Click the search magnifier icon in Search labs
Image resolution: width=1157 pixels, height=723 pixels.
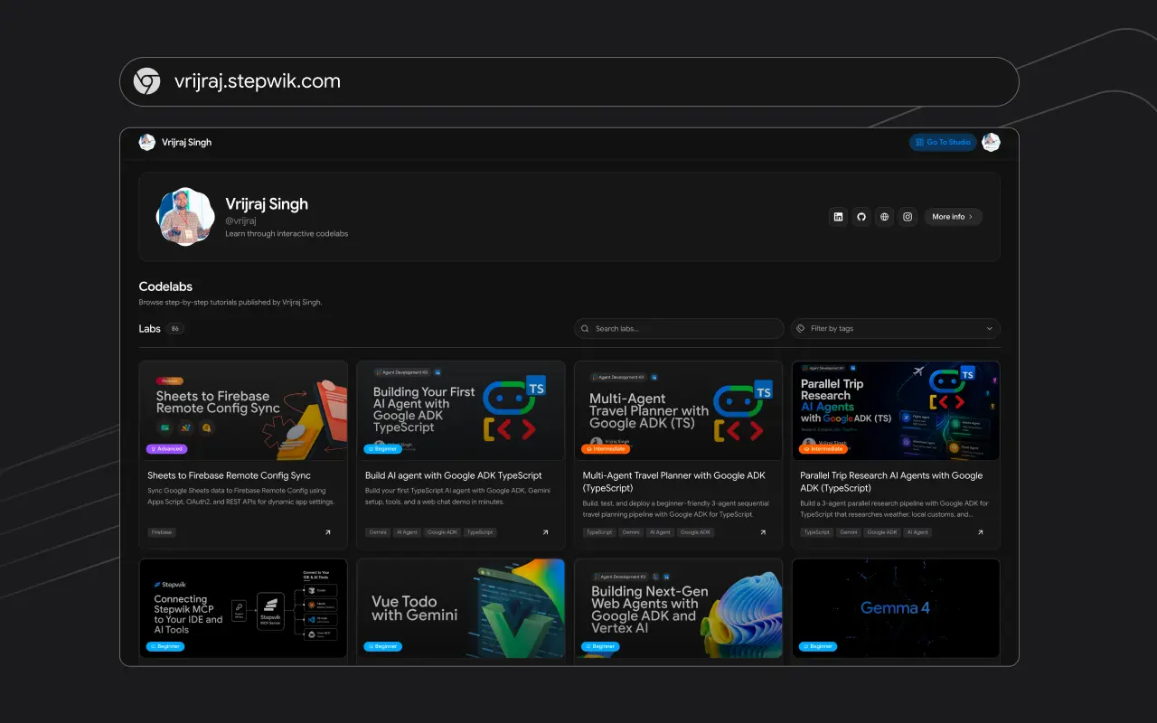[x=586, y=329]
